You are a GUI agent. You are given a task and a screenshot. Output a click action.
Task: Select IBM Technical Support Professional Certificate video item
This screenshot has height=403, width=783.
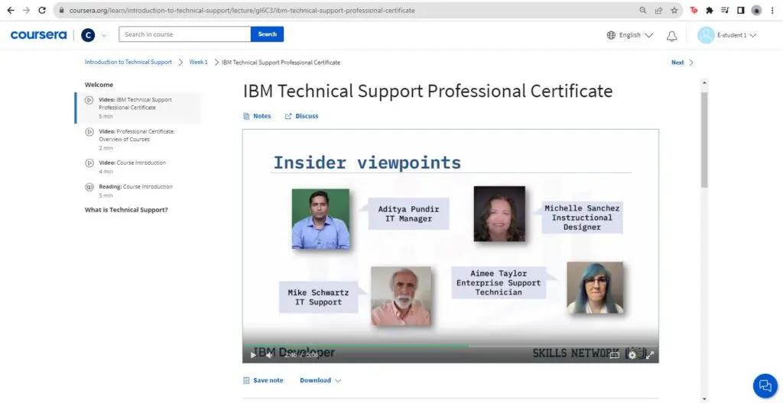click(138, 108)
